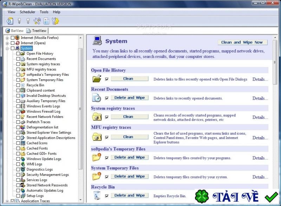Click the log report icon on toolbar
281x206 pixels.
click(46, 21)
